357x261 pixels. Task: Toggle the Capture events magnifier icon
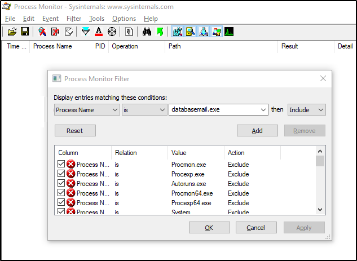pos(42,32)
